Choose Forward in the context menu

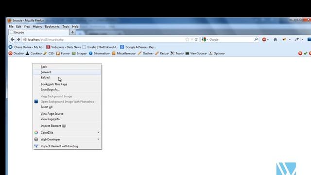coord(67,72)
